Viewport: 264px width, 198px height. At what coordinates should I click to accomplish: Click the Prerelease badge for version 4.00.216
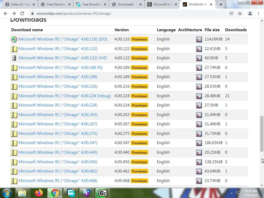pyautogui.click(x=139, y=87)
